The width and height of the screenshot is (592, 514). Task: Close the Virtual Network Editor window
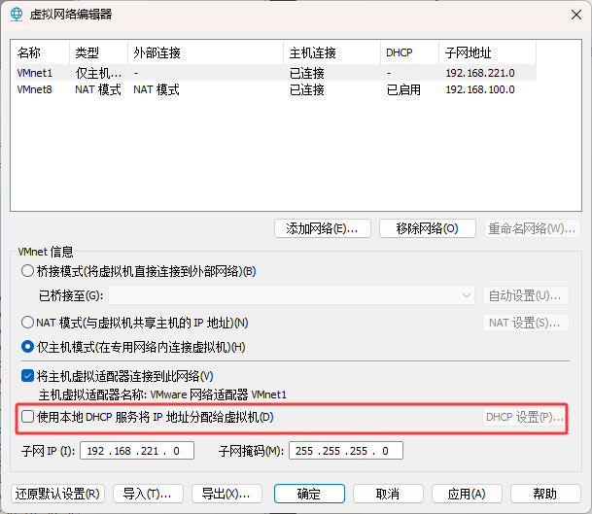(576, 15)
